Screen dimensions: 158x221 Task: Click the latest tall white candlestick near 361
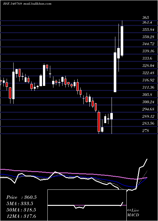122,41
